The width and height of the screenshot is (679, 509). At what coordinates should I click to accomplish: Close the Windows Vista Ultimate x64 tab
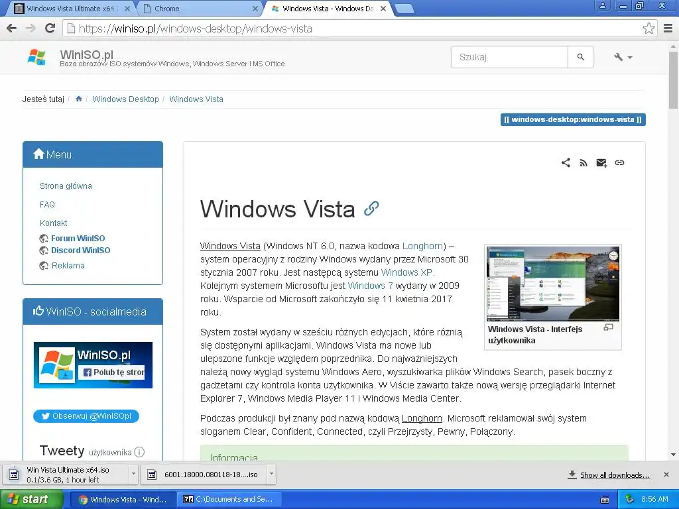(127, 8)
